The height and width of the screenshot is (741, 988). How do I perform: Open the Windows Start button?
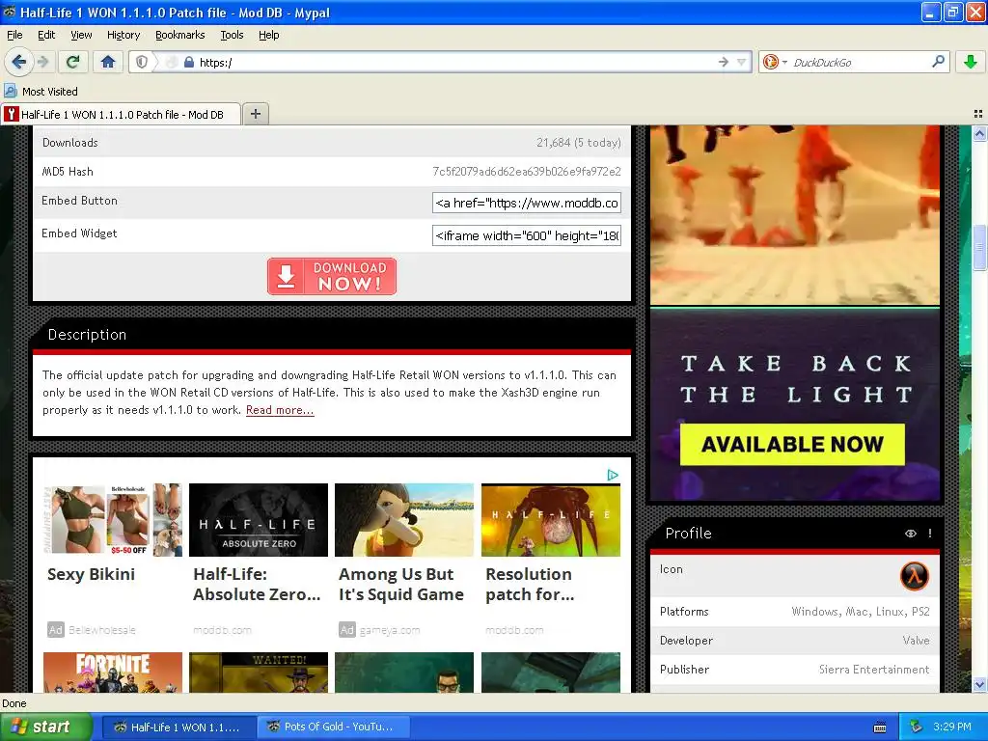[46, 727]
